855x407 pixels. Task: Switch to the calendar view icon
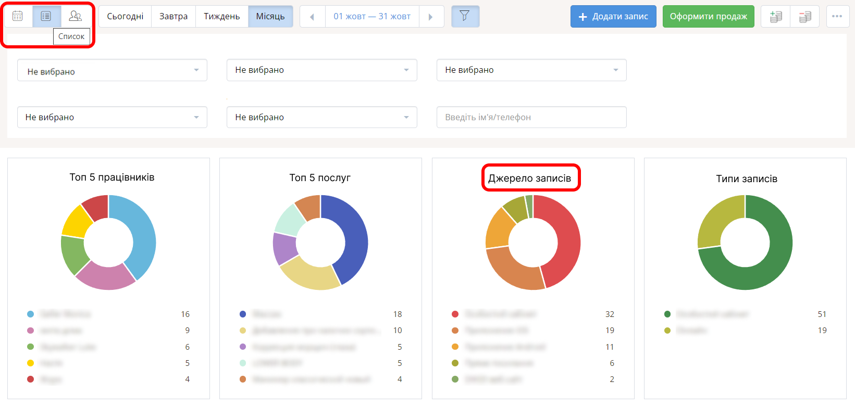point(18,16)
